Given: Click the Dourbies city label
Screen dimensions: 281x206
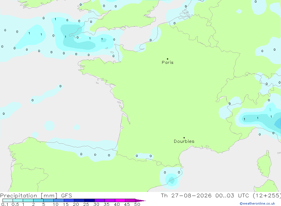Looking at the screenshot, I should click(184, 141).
